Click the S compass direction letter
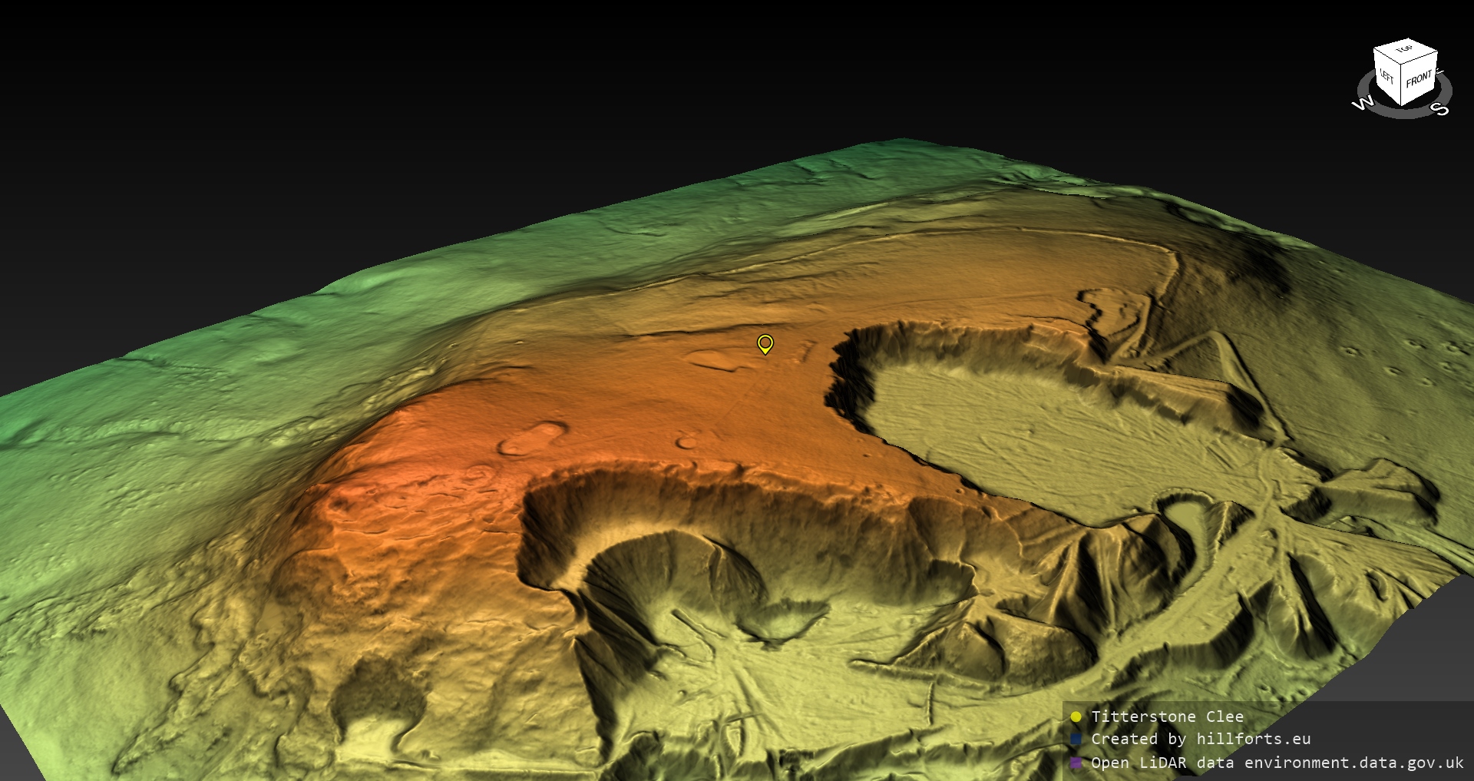1474x781 pixels. pos(1441,110)
